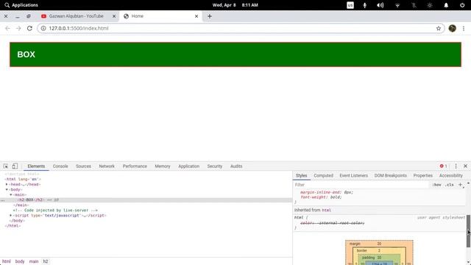The width and height of the screenshot is (471, 265).
Task: Switch to the Computed styles tab
Action: tap(324, 175)
